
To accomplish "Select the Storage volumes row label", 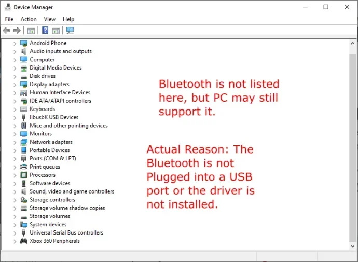I will 50,216.
